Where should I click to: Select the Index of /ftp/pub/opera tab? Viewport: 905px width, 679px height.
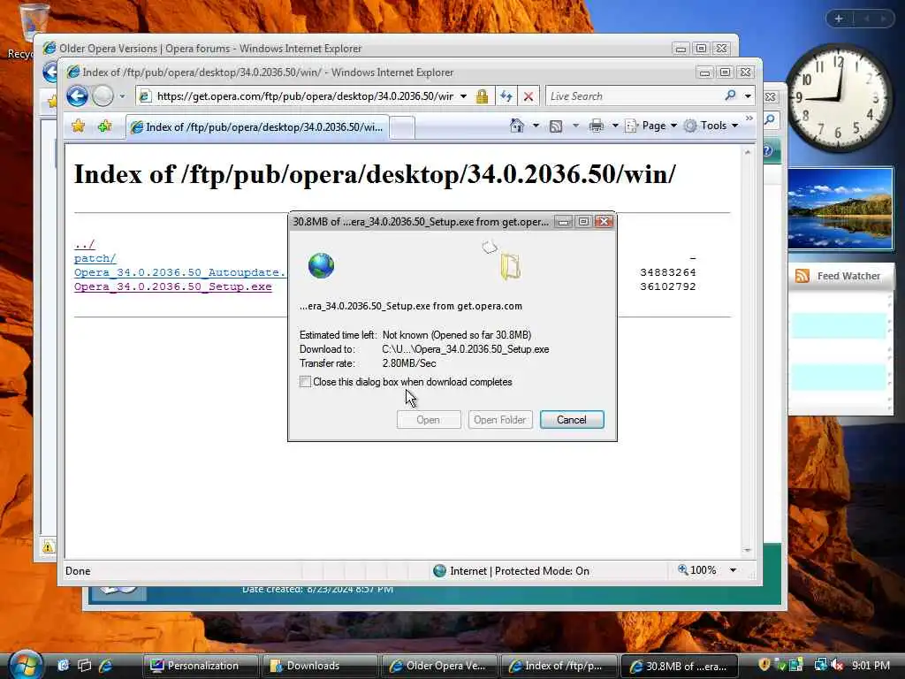tap(257, 127)
